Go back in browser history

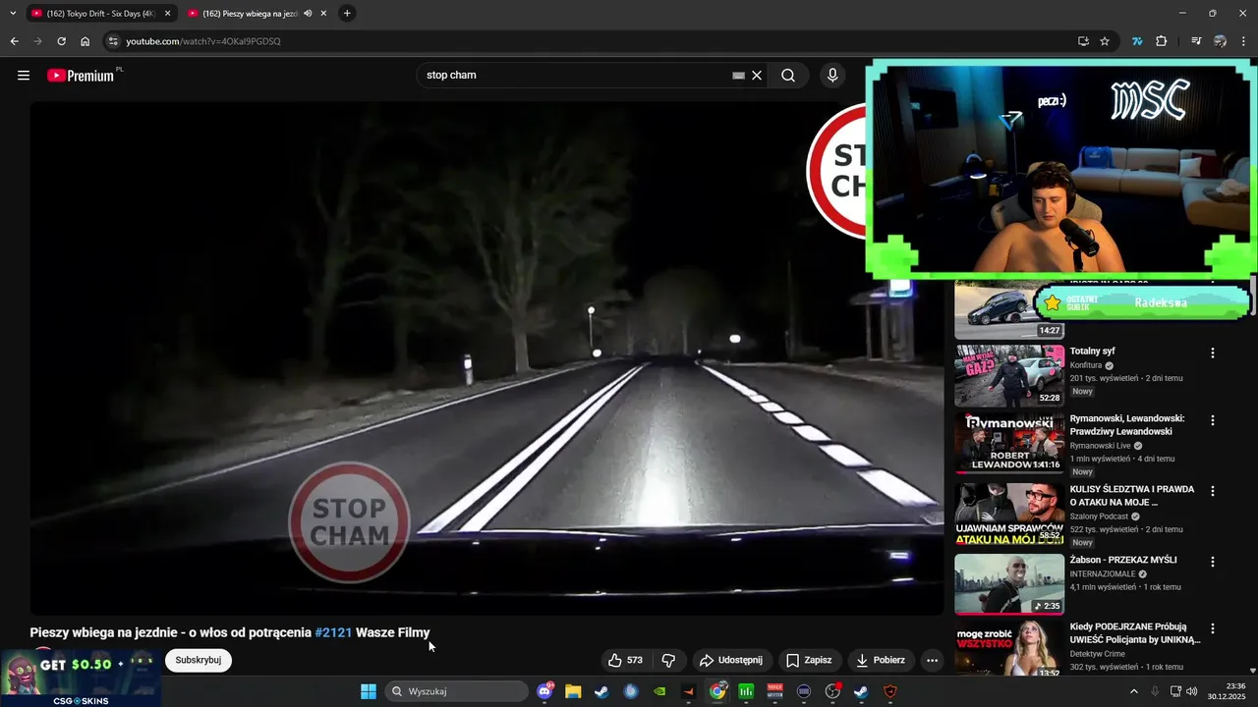pyautogui.click(x=14, y=41)
